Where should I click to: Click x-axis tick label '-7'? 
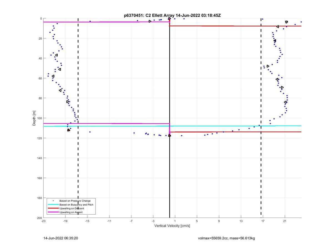coord(131,221)
